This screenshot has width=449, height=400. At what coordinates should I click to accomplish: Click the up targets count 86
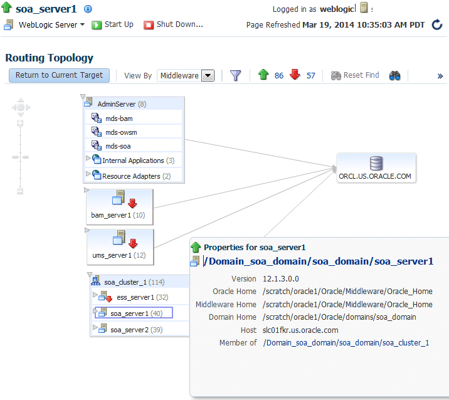click(279, 76)
